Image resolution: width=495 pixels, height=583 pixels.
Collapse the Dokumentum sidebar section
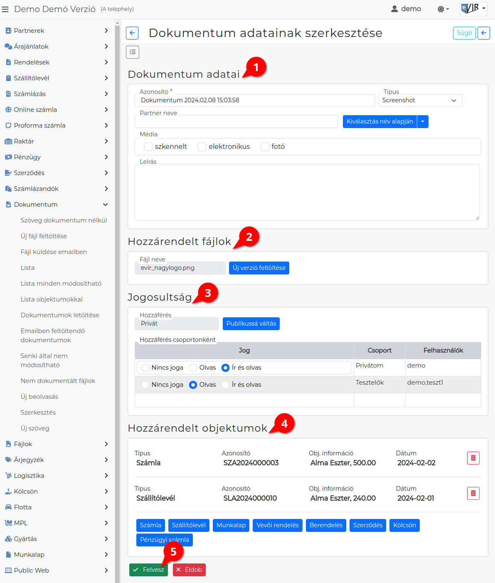[105, 205]
